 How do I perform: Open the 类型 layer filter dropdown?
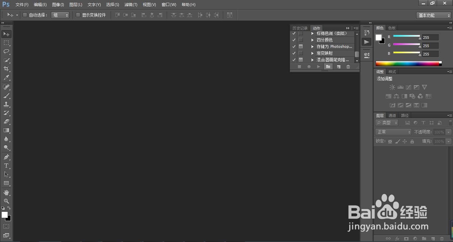[x=387, y=122]
